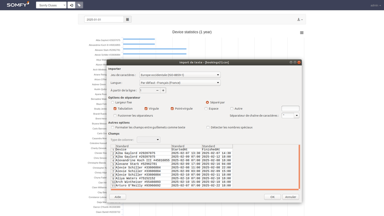Click the Aide button
The height and width of the screenshot is (216, 384).
pos(117,197)
